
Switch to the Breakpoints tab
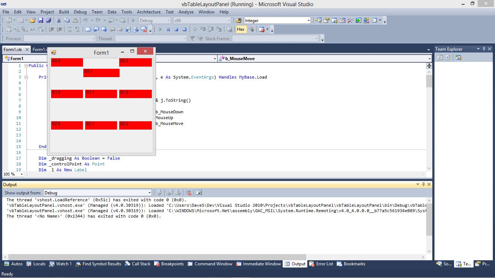[169, 264]
